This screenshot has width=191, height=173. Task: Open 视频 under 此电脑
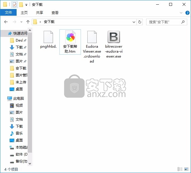pos(16,105)
